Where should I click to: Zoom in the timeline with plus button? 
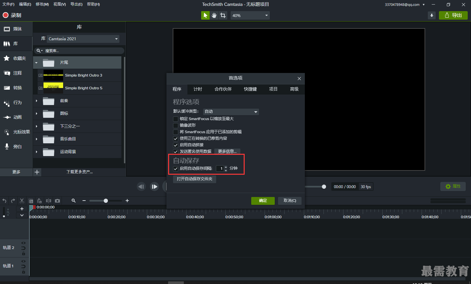pyautogui.click(x=127, y=201)
